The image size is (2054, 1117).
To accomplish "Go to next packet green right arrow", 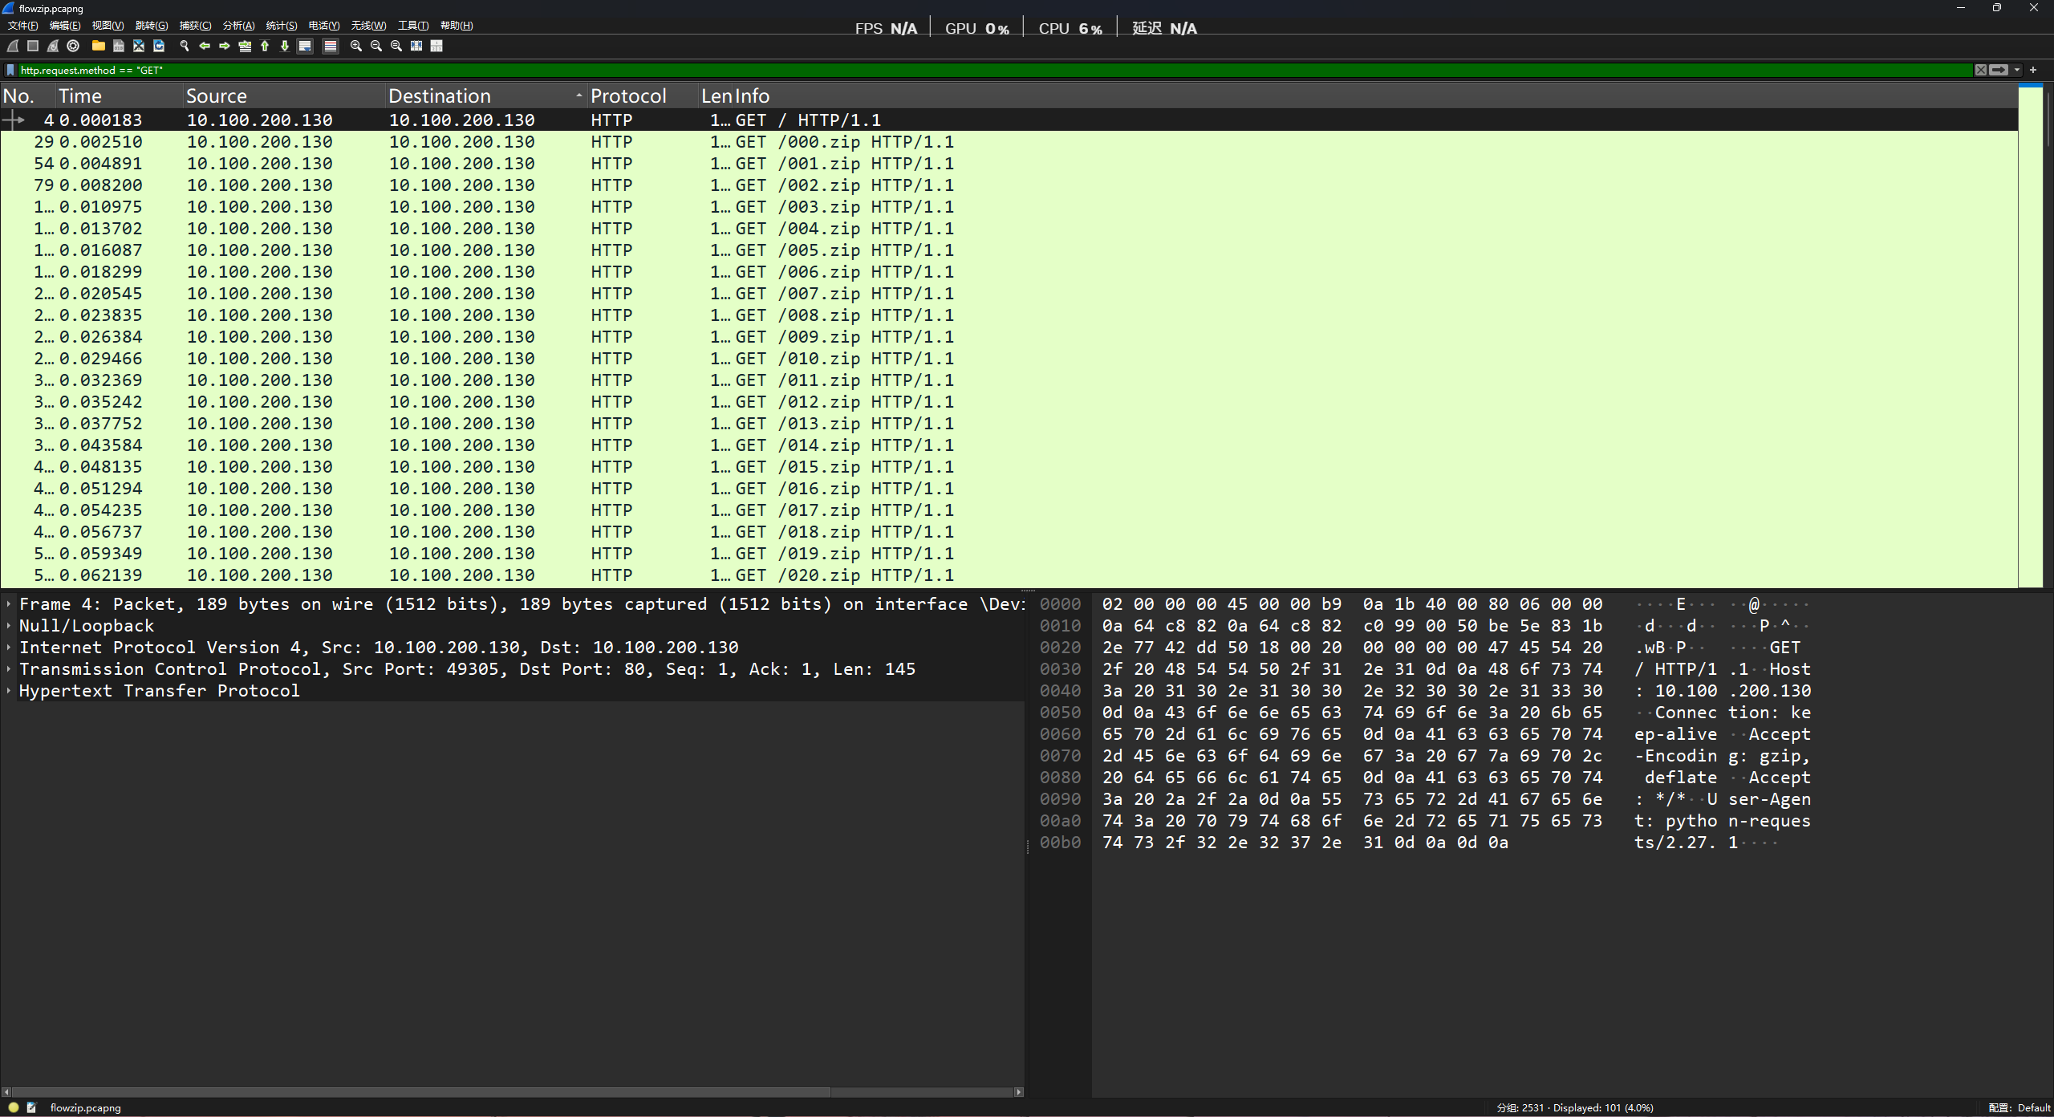I will point(225,46).
